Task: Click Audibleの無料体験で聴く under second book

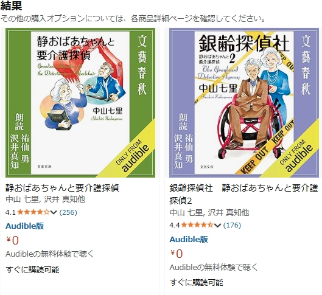Action: click(214, 267)
